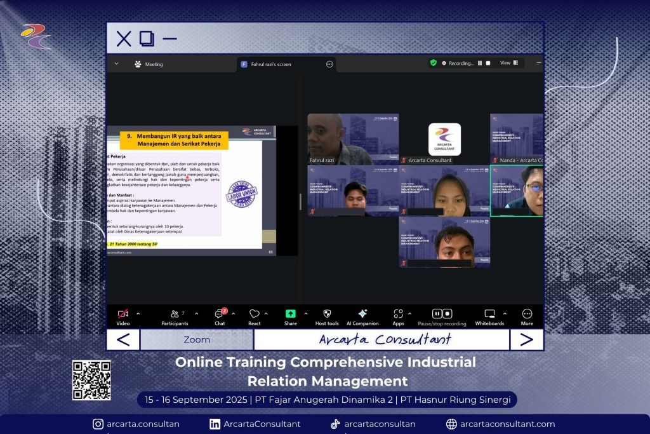Open the Apps menu icon
This screenshot has height=434, width=650.
click(398, 314)
